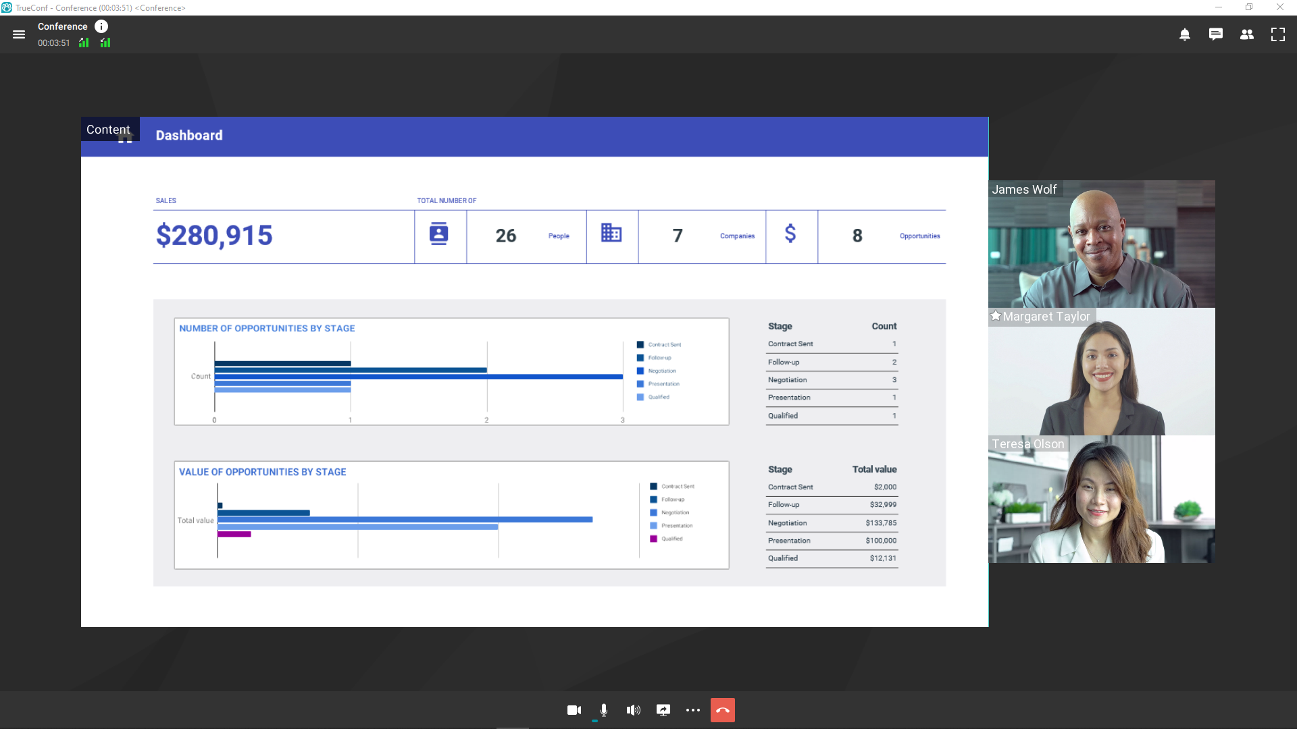Open more call options

point(692,710)
